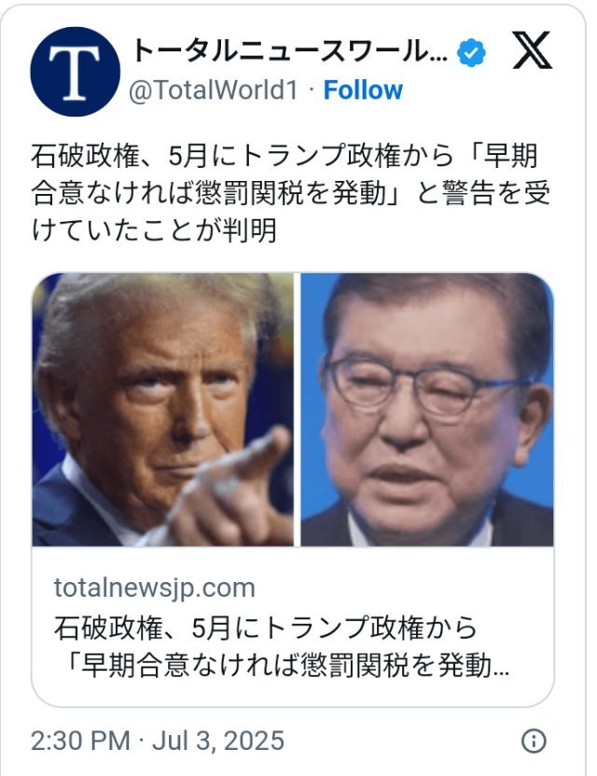The width and height of the screenshot is (597, 776).
Task: Follow the TotalWorld1 account
Action: pos(363,90)
